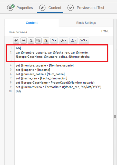This screenshot has width=117, height=165.
Task: Open the personalization person icon dropdown
Action: click(x=73, y=41)
